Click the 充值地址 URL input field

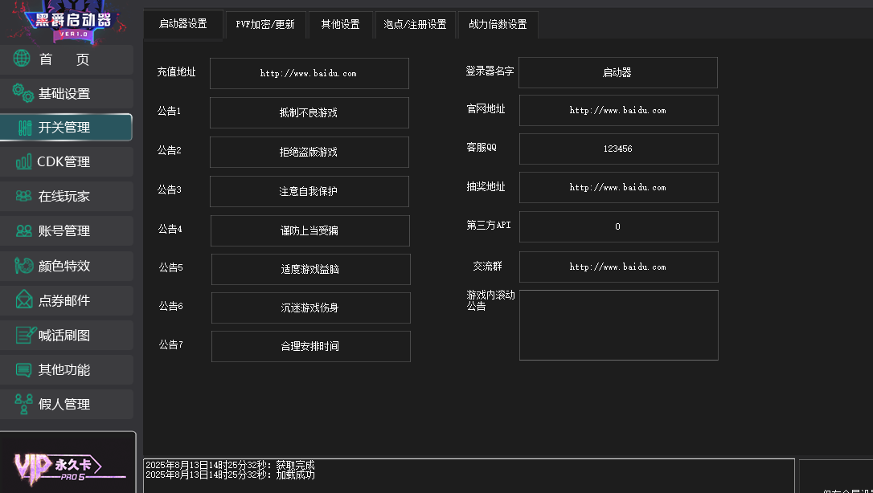[x=309, y=73]
